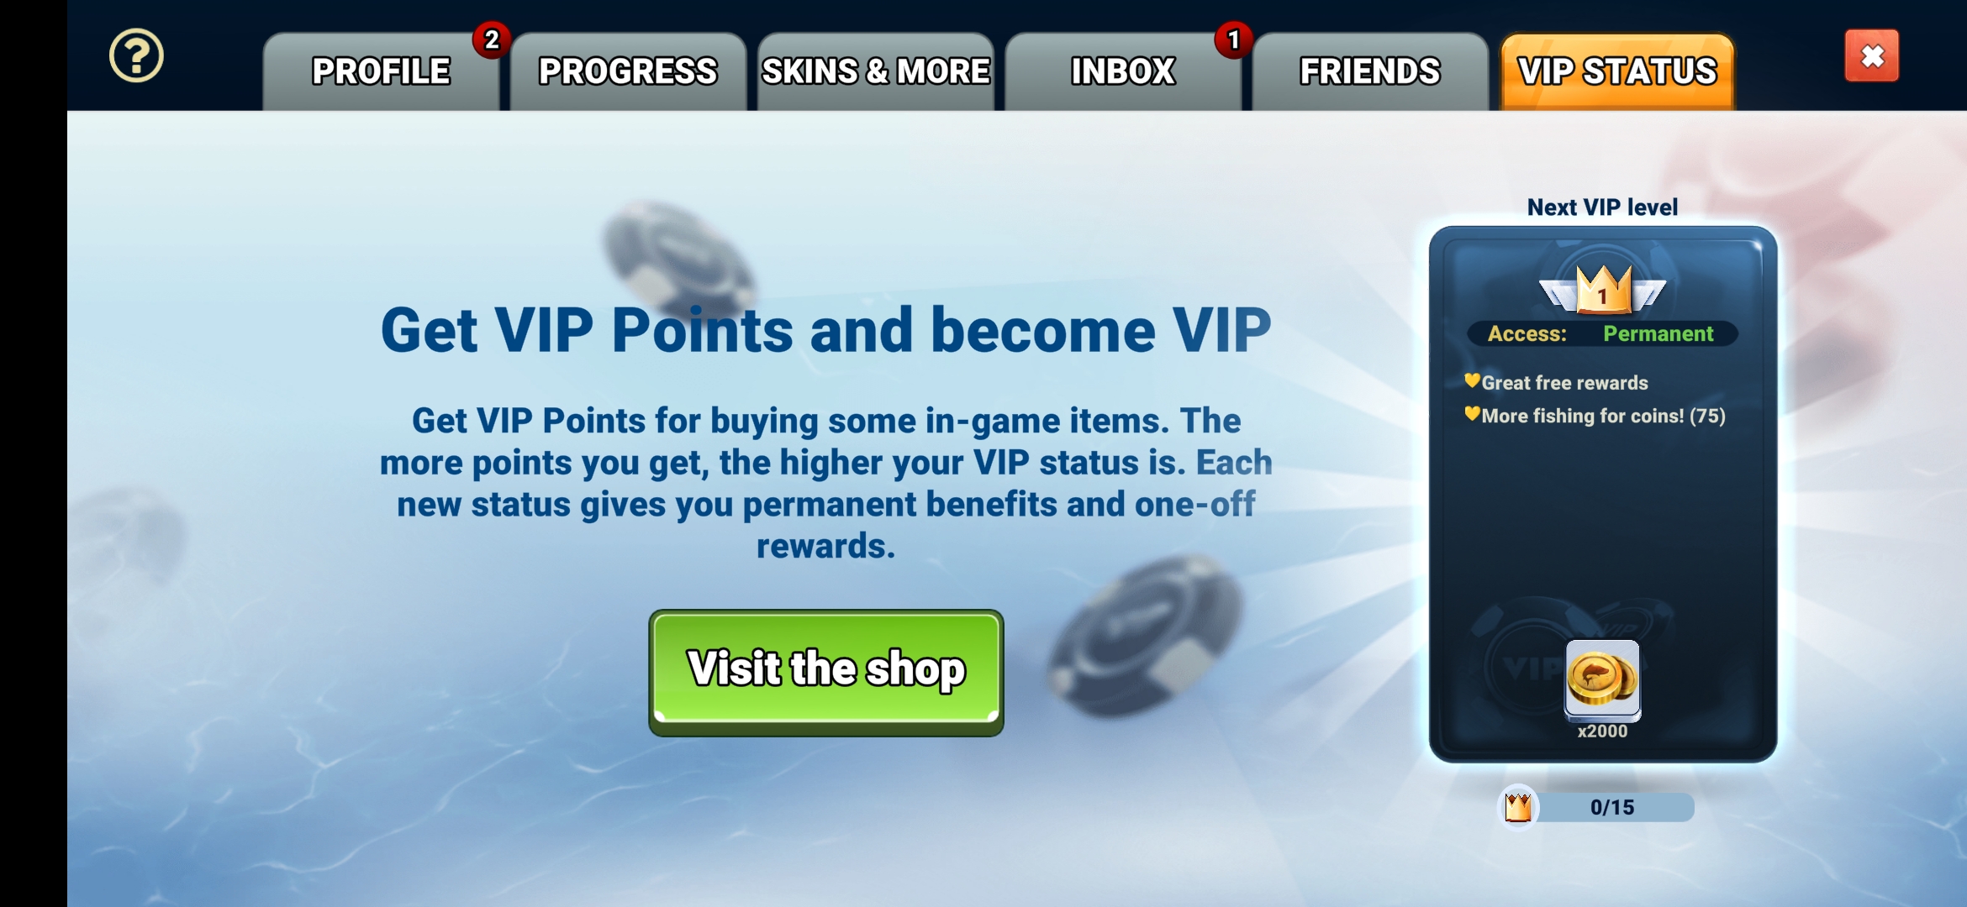This screenshot has height=907, width=1967.
Task: Switch to the PROFILE tab
Action: [381, 72]
